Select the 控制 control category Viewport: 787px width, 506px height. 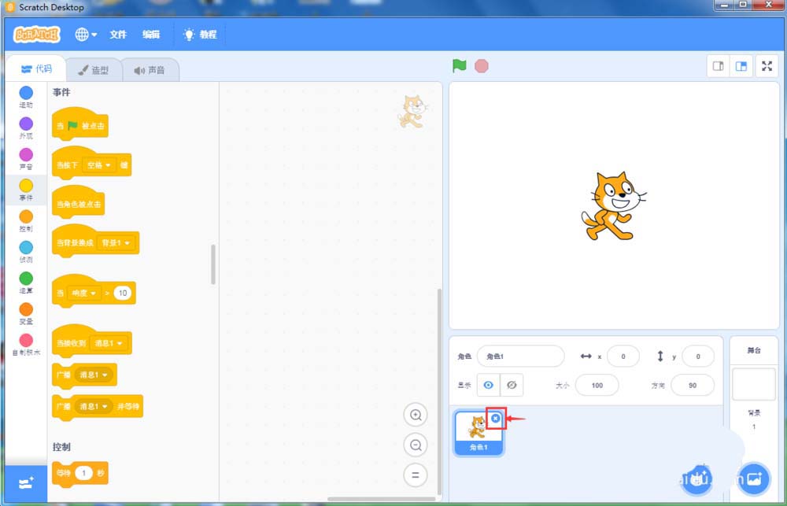click(x=26, y=221)
